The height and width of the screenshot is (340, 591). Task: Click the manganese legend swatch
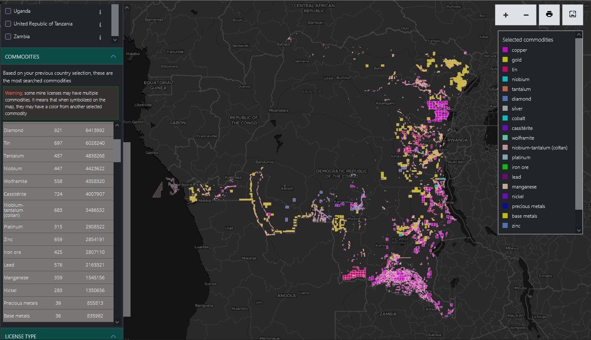coord(505,187)
